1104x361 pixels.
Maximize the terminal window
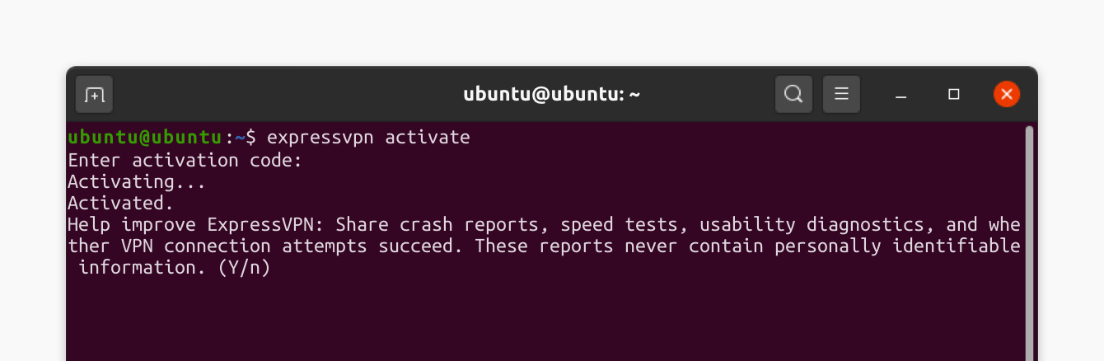click(x=954, y=95)
